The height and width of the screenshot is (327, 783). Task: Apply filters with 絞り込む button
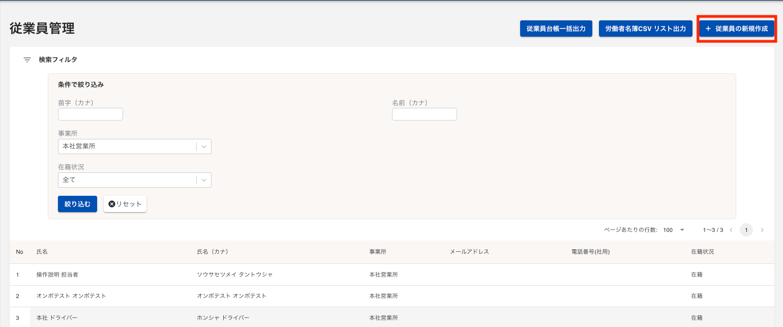click(x=77, y=204)
